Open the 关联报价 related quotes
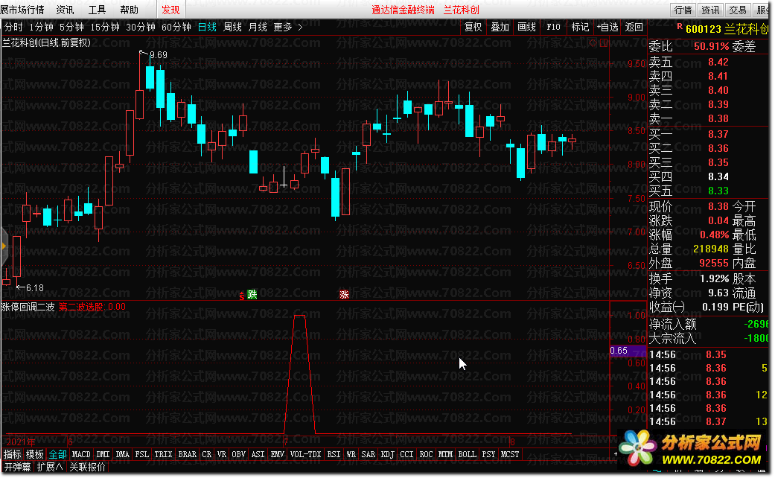 point(88,467)
